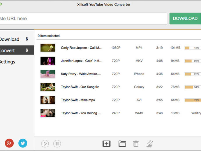Click the 4:08 duration value

tap(159, 61)
